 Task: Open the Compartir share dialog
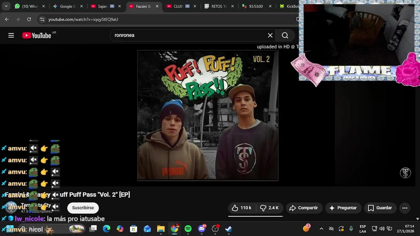[304, 208]
